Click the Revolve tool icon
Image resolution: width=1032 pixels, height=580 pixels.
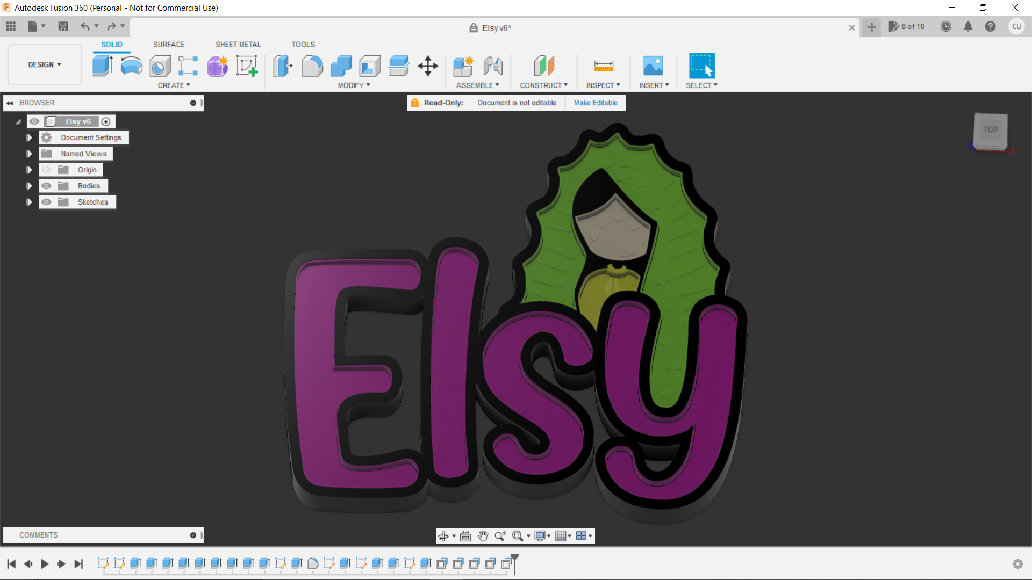tap(131, 66)
